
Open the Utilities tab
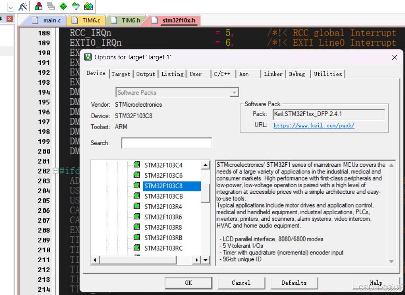328,74
